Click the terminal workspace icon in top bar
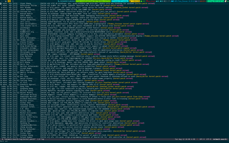The height and width of the screenshot is (143, 229). [x=2, y=1]
